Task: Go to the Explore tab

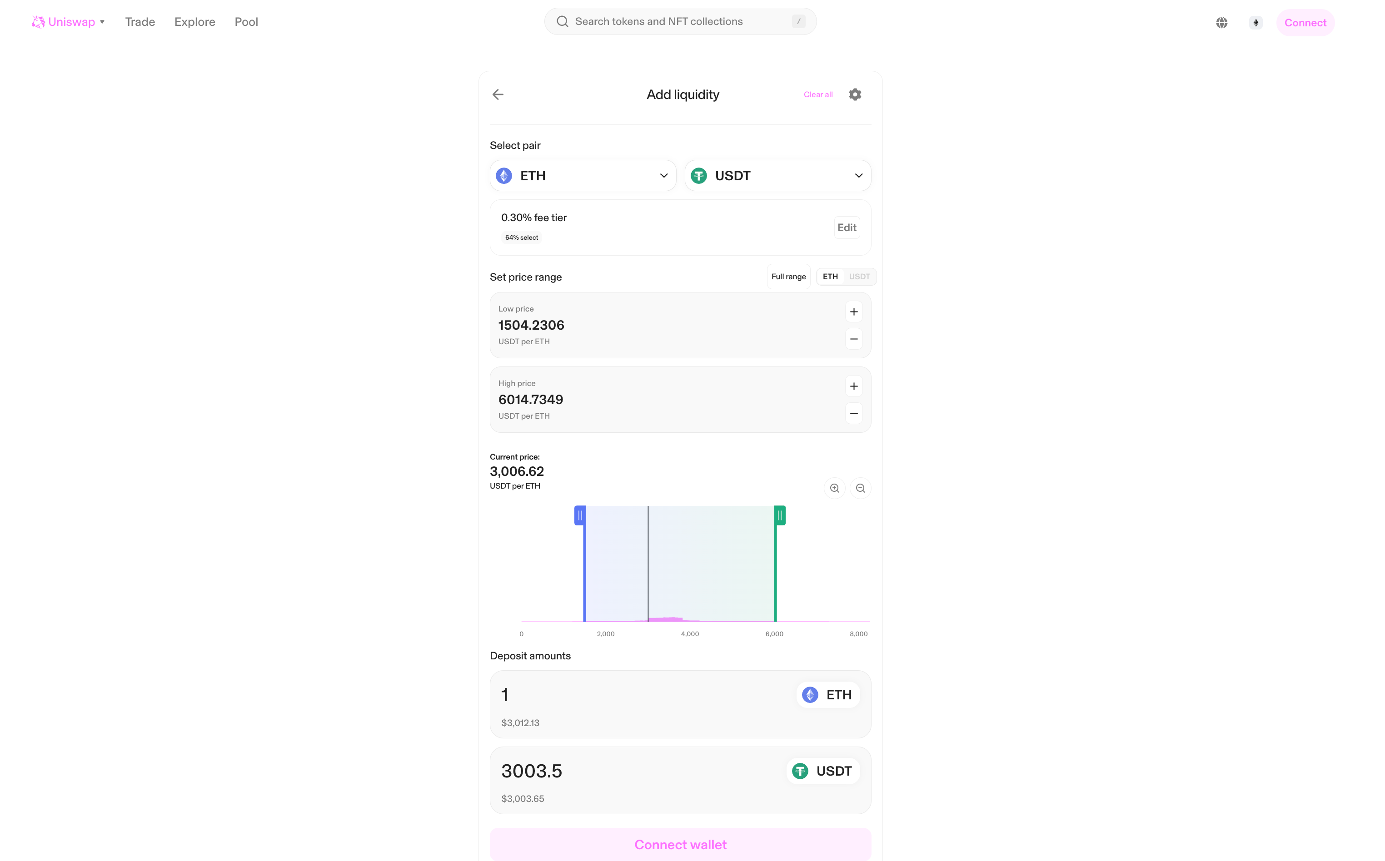Action: (195, 22)
